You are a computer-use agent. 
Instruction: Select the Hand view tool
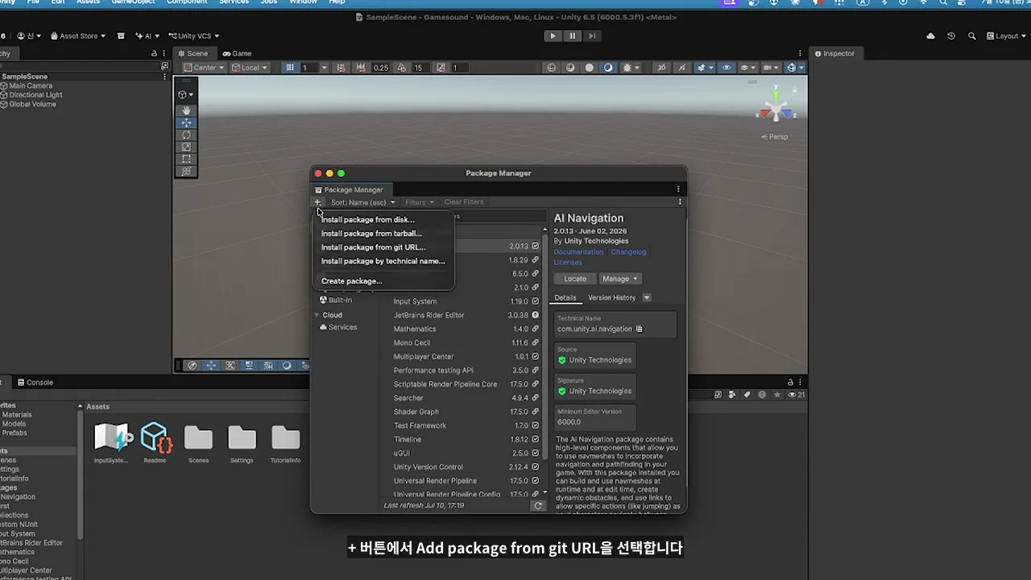pos(186,110)
